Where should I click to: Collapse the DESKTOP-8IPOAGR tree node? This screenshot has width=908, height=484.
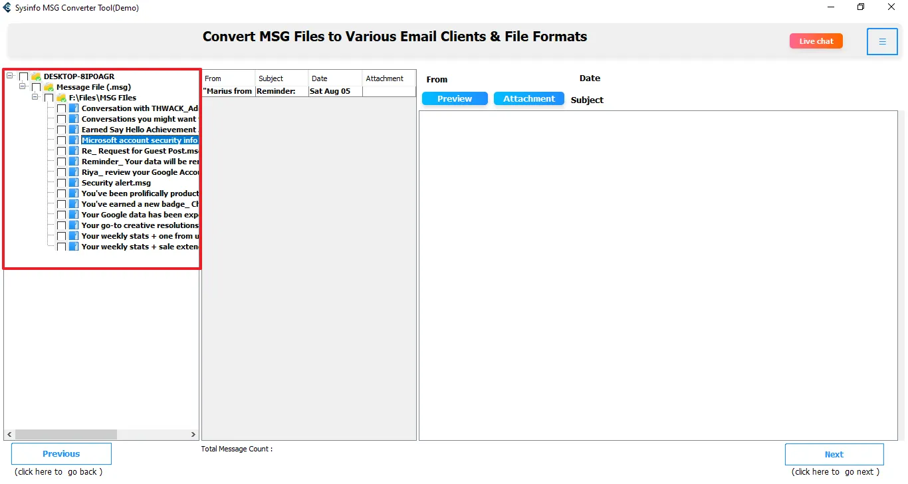[10, 76]
